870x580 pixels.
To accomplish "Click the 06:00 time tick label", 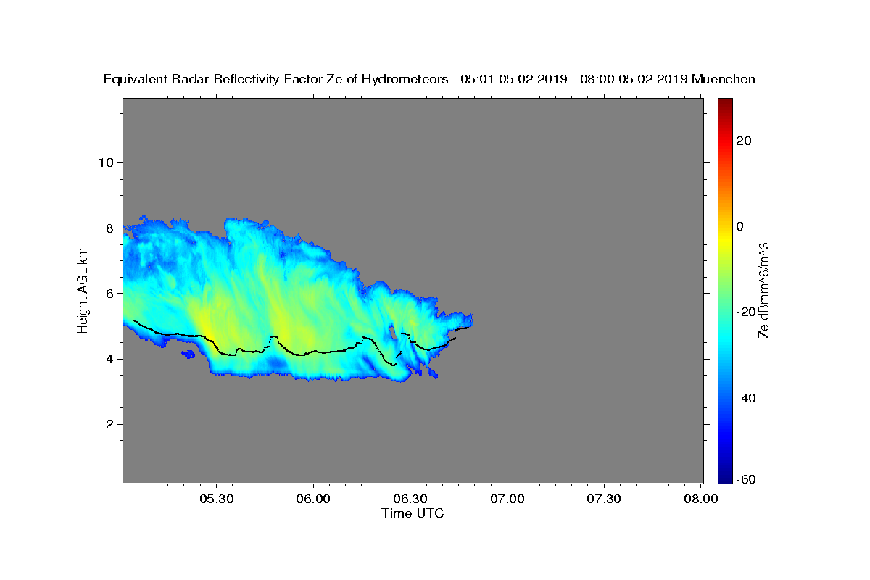I will tap(314, 499).
